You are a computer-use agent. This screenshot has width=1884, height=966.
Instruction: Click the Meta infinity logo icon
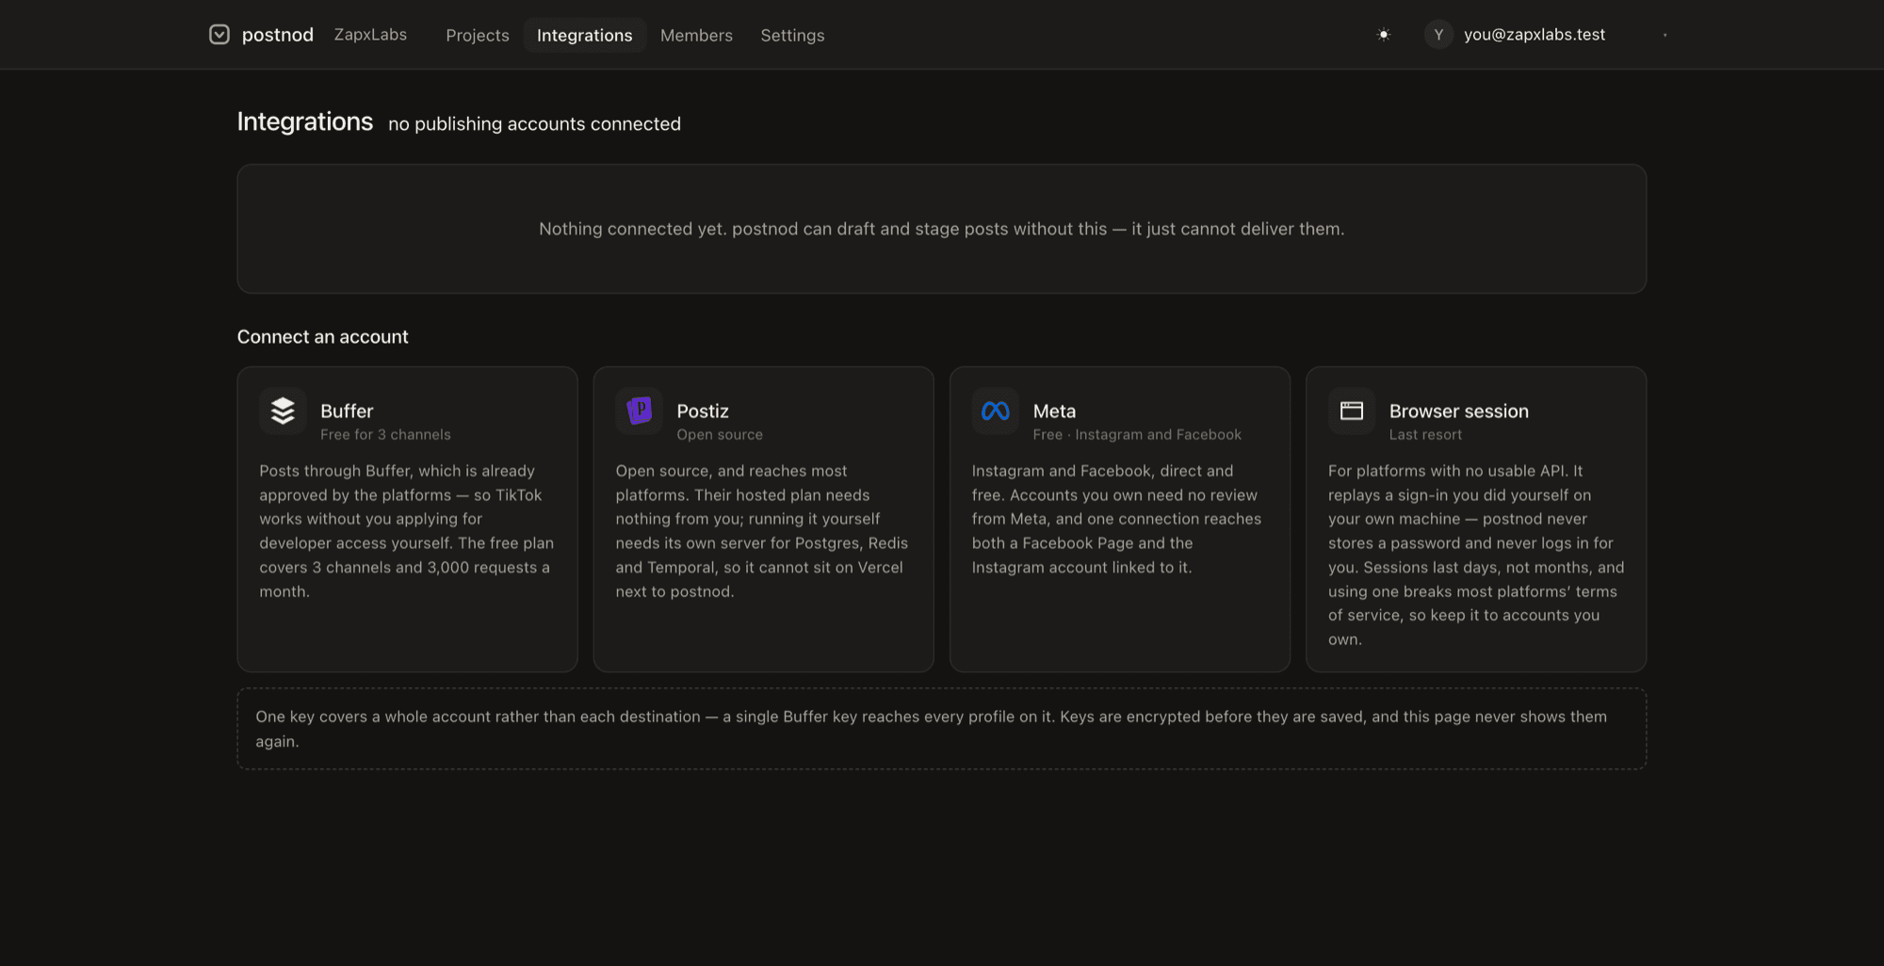996,411
